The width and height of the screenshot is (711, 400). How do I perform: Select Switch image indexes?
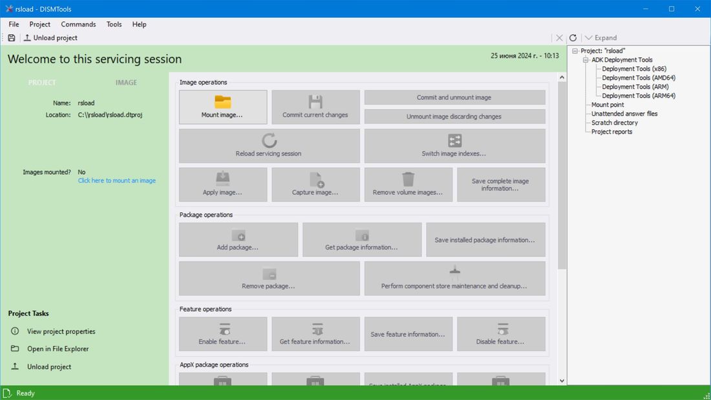455,145
